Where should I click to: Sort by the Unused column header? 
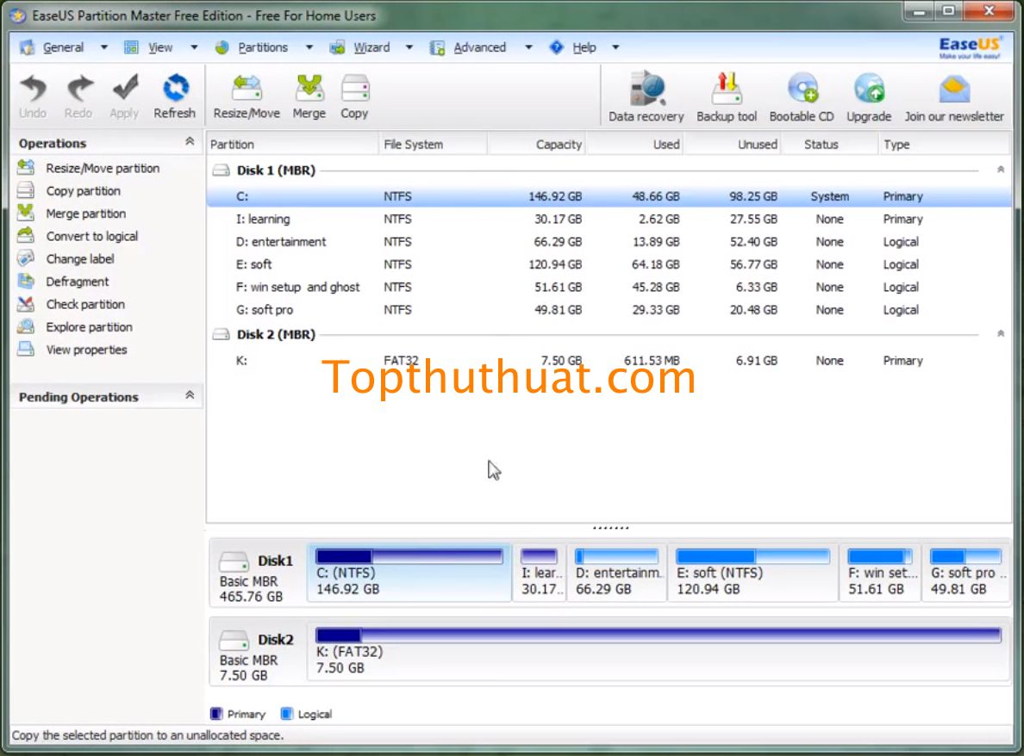pyautogui.click(x=733, y=144)
